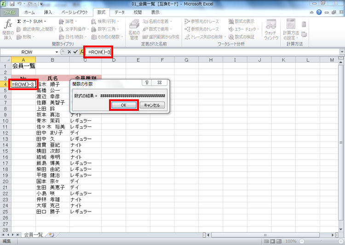Switch to Page Break Preview in status bar

279,241
